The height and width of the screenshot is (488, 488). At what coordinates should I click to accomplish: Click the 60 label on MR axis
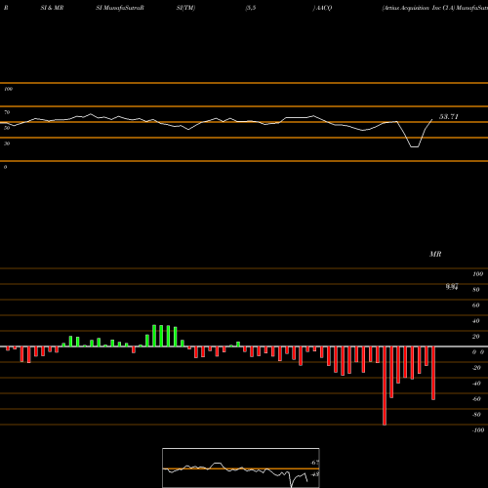[476, 305]
